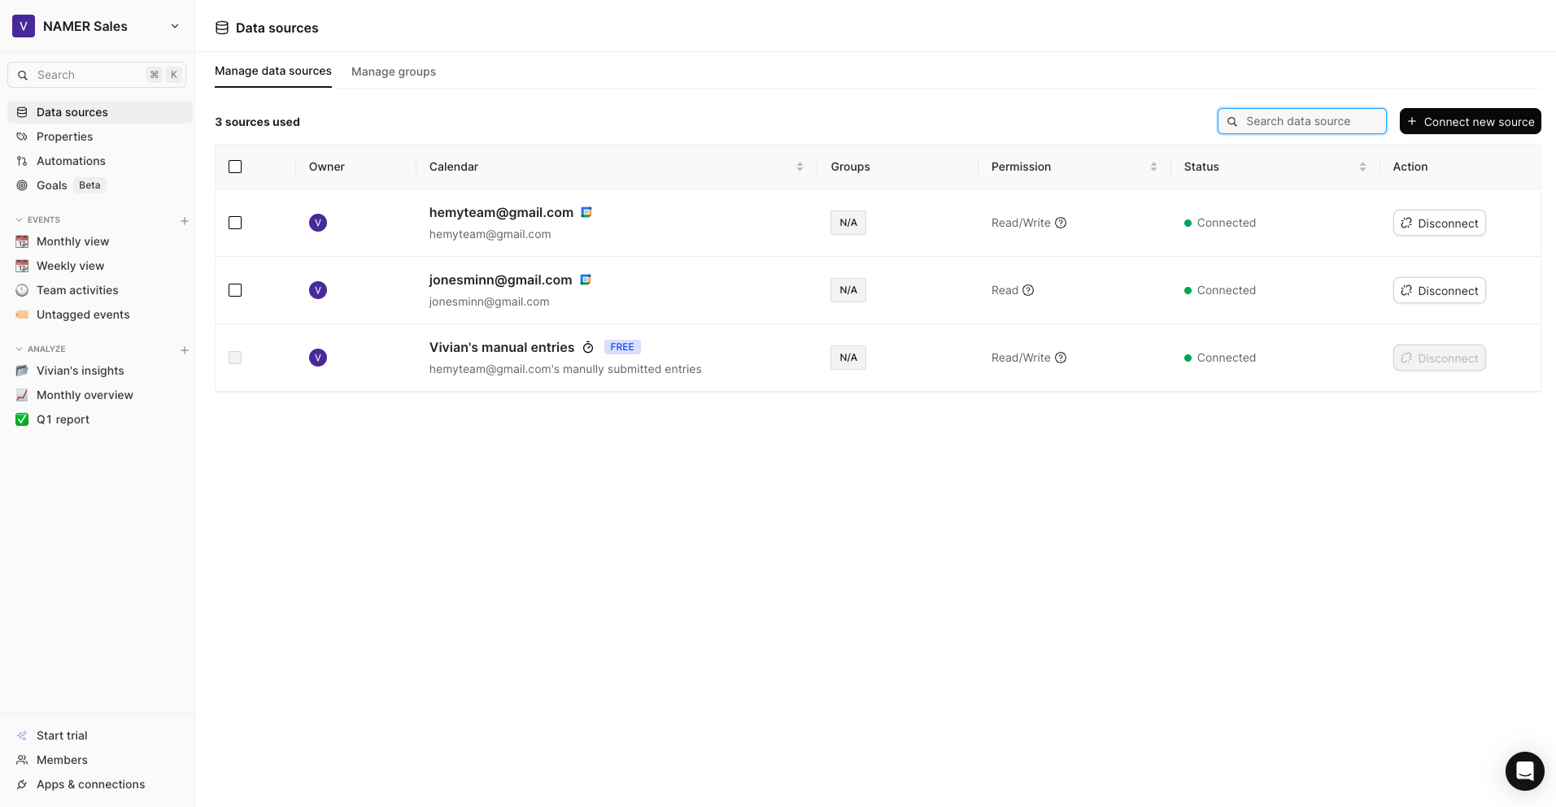The height and width of the screenshot is (807, 1556).
Task: Select the Manage data sources tab
Action: [272, 71]
